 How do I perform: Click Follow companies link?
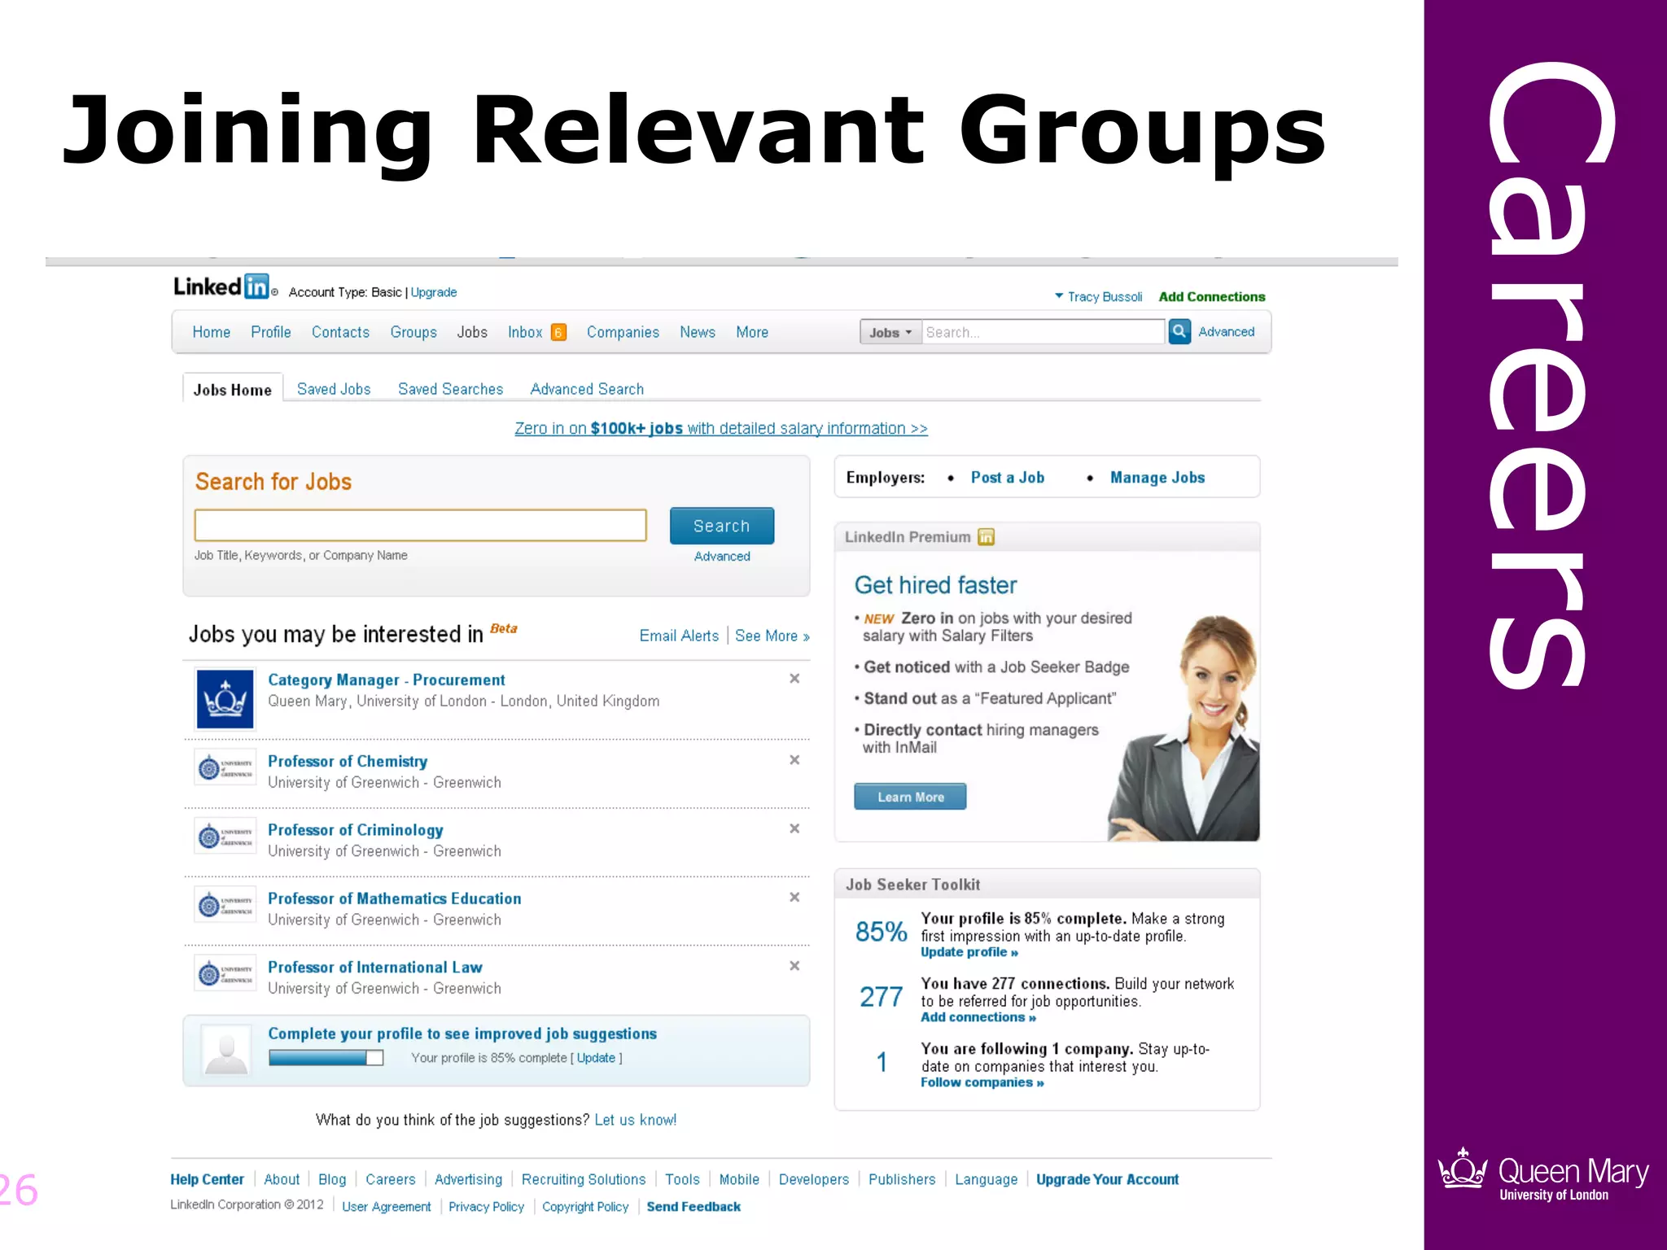coord(982,1082)
